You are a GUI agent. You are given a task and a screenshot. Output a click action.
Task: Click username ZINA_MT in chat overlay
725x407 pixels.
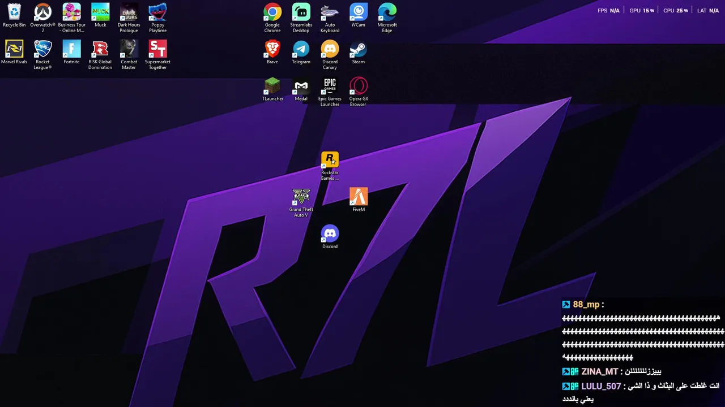pos(599,371)
